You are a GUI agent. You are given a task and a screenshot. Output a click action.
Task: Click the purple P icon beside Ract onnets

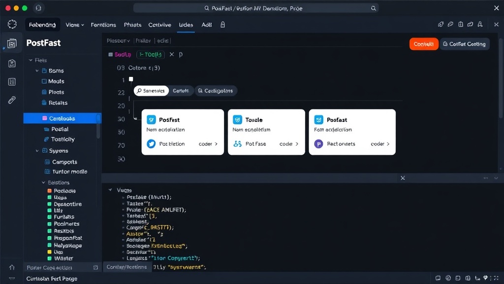pos(318,144)
